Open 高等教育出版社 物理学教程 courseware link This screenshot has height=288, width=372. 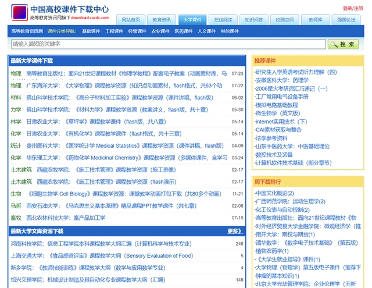click(126, 74)
